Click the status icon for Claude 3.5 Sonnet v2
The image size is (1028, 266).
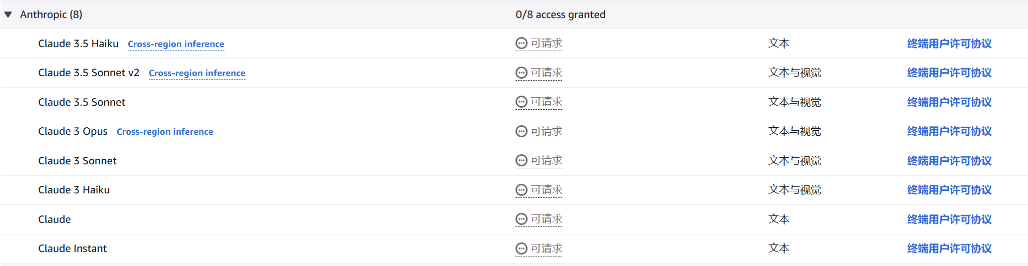tap(522, 73)
